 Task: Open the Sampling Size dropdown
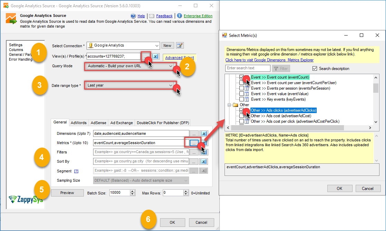click(186, 181)
